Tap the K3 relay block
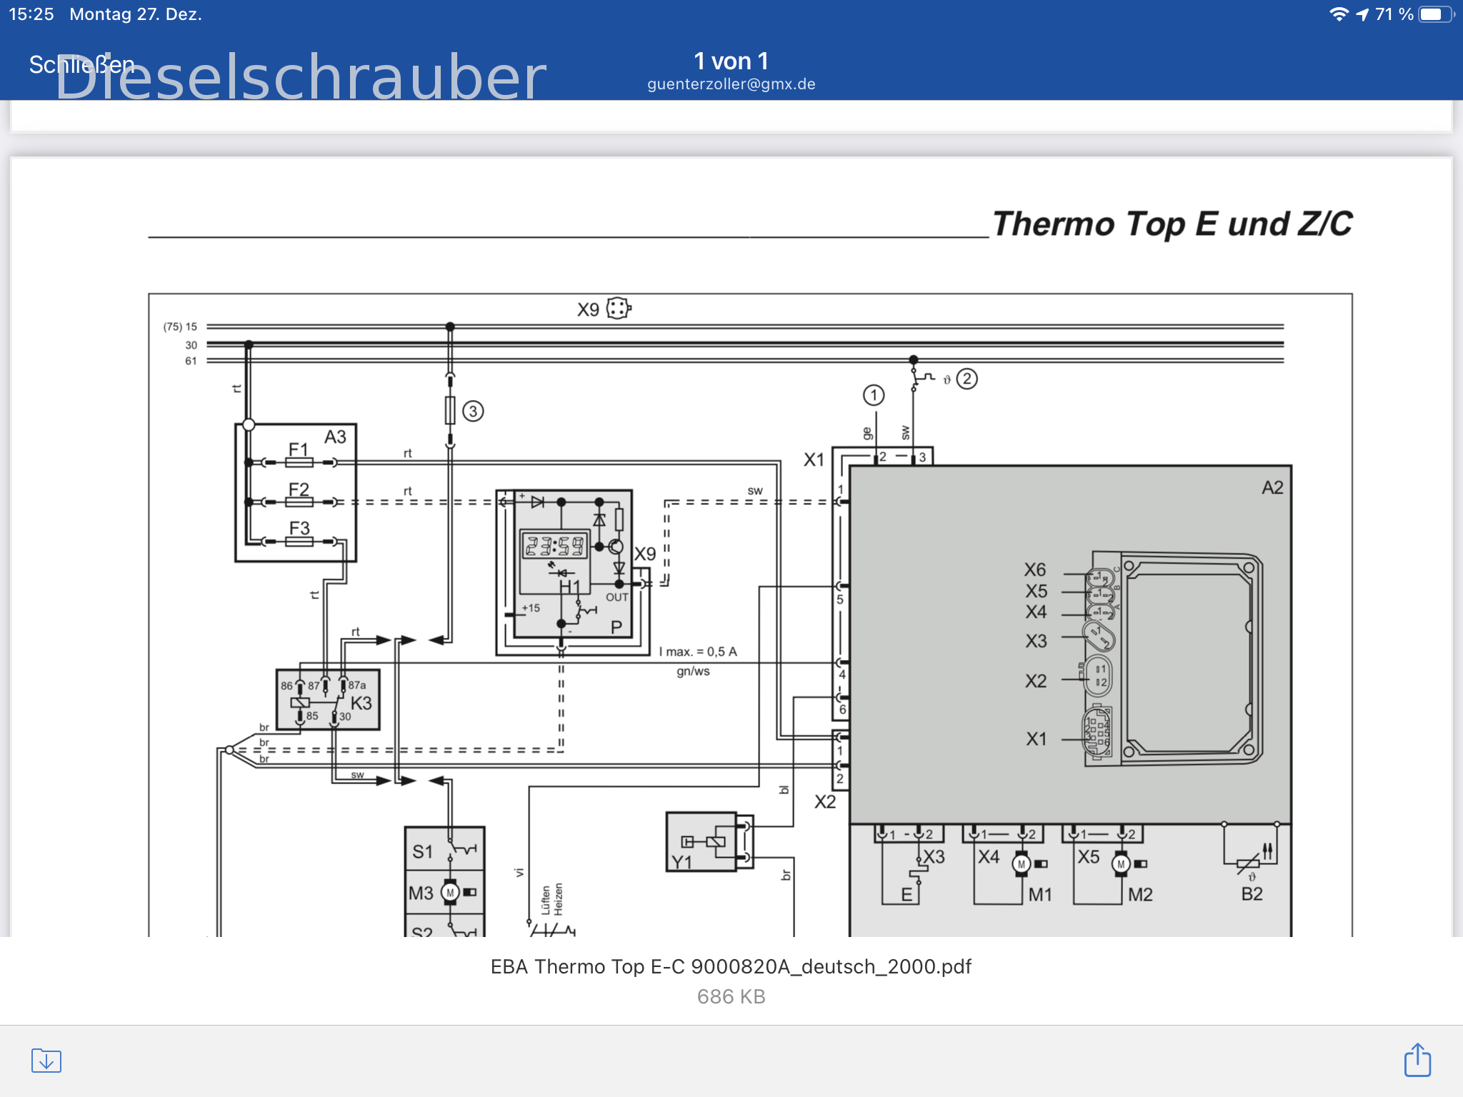 click(328, 700)
